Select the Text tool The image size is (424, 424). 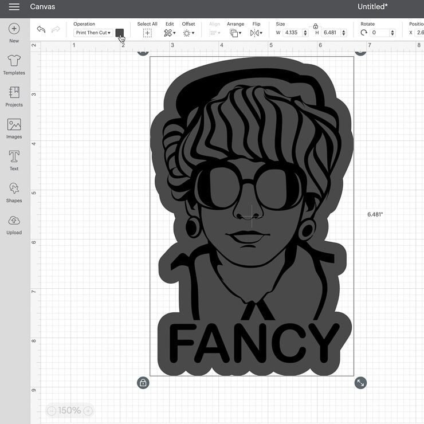click(x=14, y=157)
